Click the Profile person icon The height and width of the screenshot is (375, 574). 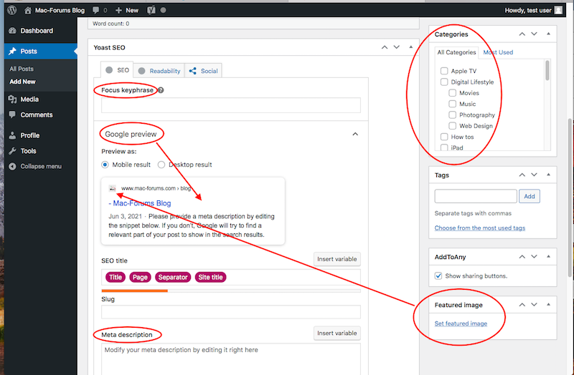click(x=12, y=135)
